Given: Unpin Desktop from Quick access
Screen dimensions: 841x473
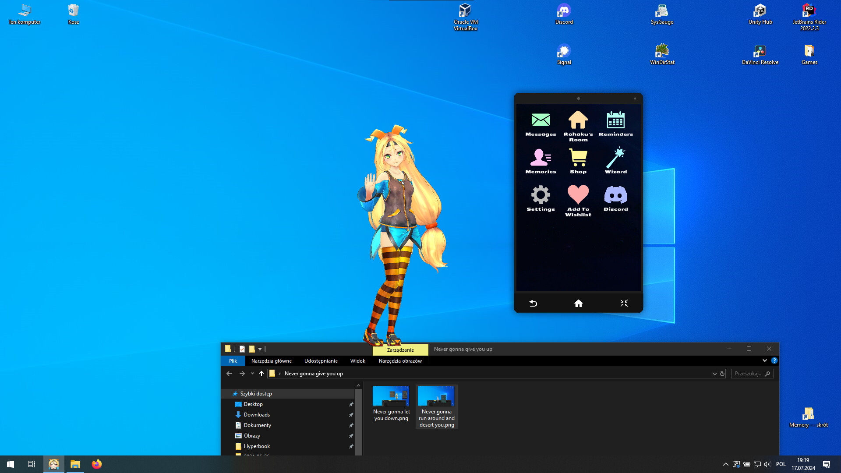Looking at the screenshot, I should (x=351, y=404).
